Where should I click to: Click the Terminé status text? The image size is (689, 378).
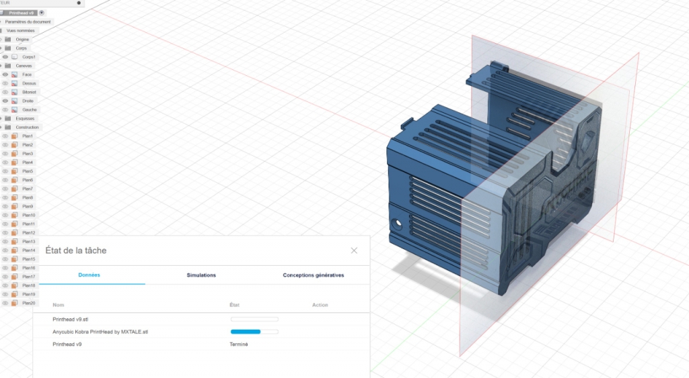coord(239,344)
